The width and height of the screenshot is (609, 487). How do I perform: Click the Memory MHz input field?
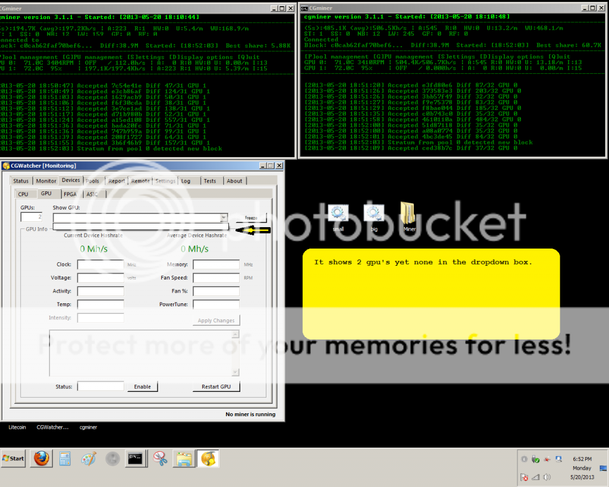(216, 265)
